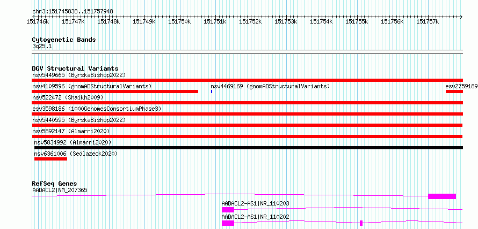Click the 151748k ruler tick label
Image resolution: width=478 pixels, height=229 pixels.
pyautogui.click(x=108, y=21)
